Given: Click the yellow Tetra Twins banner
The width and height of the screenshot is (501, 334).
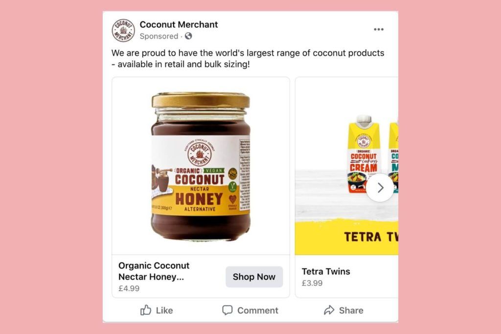Looking at the screenshot, I should click(347, 237).
